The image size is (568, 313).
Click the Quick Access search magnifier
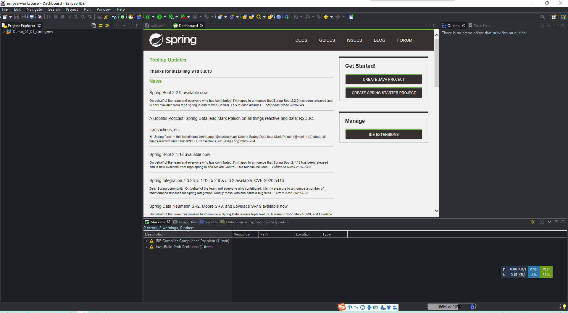(543, 17)
